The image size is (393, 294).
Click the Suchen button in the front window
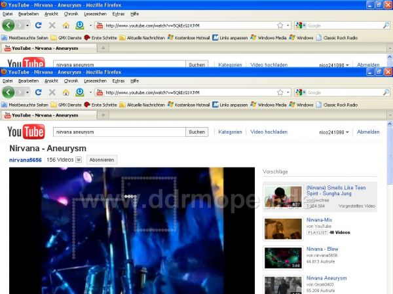tap(196, 132)
